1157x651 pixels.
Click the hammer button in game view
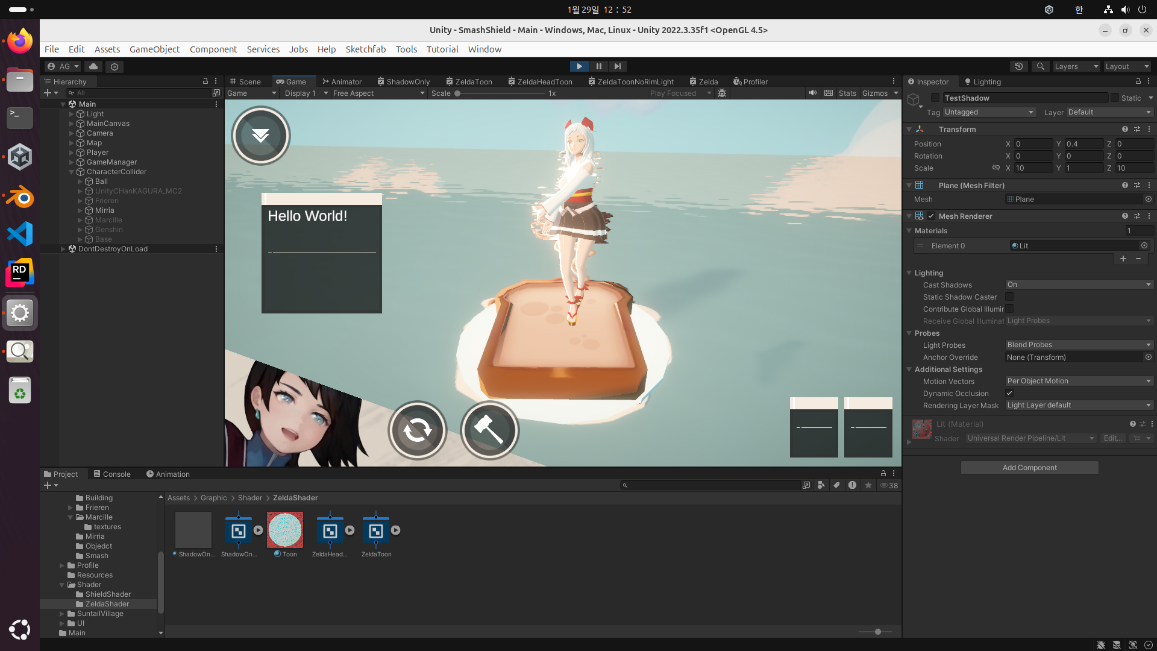[x=490, y=430]
